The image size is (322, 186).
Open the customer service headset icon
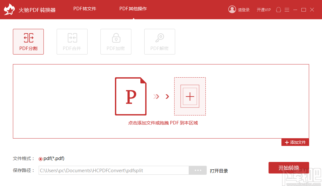tap(279, 10)
